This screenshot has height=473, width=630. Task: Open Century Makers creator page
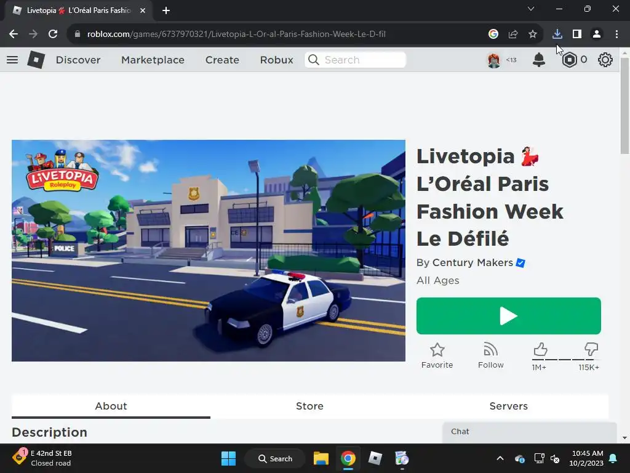tap(472, 262)
